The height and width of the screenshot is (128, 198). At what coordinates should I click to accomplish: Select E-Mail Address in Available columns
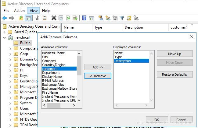(59, 81)
